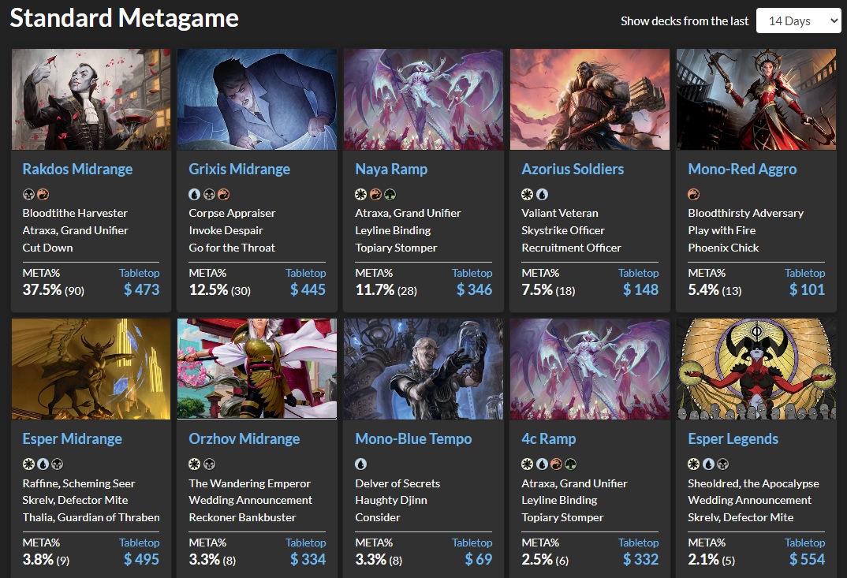Open the Naya Ramp deck link
The height and width of the screenshot is (578, 847).
(391, 169)
